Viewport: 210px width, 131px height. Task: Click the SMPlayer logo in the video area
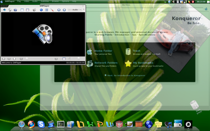(x=42, y=34)
